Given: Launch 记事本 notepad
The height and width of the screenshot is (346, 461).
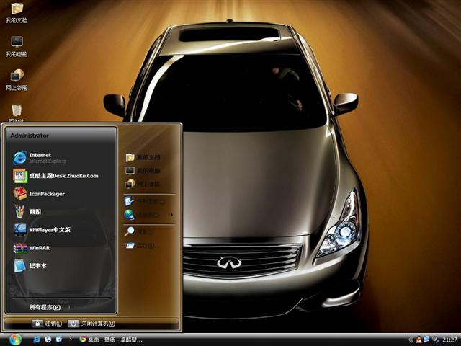Looking at the screenshot, I should click(37, 266).
